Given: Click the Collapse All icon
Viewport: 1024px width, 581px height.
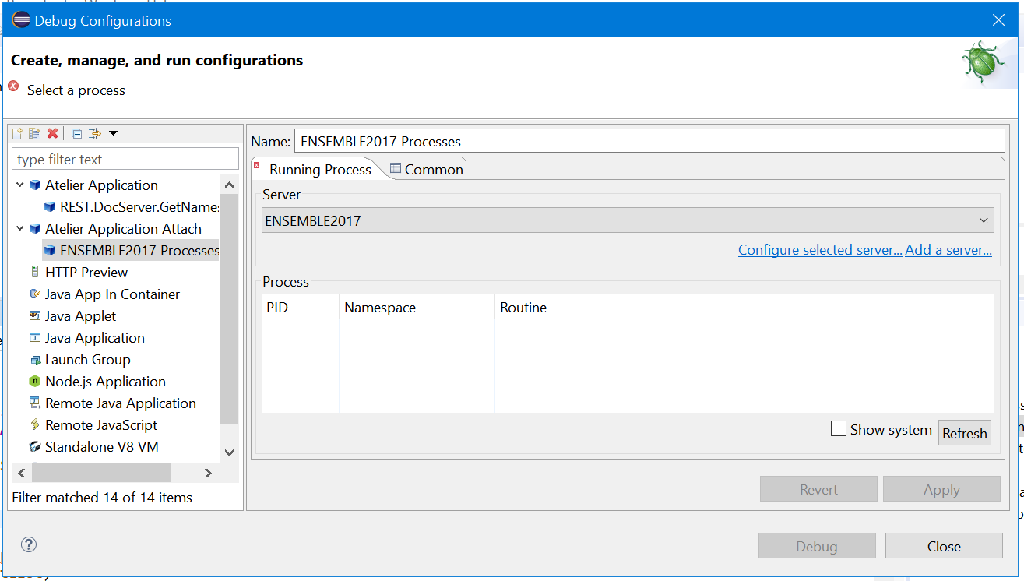Looking at the screenshot, I should [x=76, y=134].
